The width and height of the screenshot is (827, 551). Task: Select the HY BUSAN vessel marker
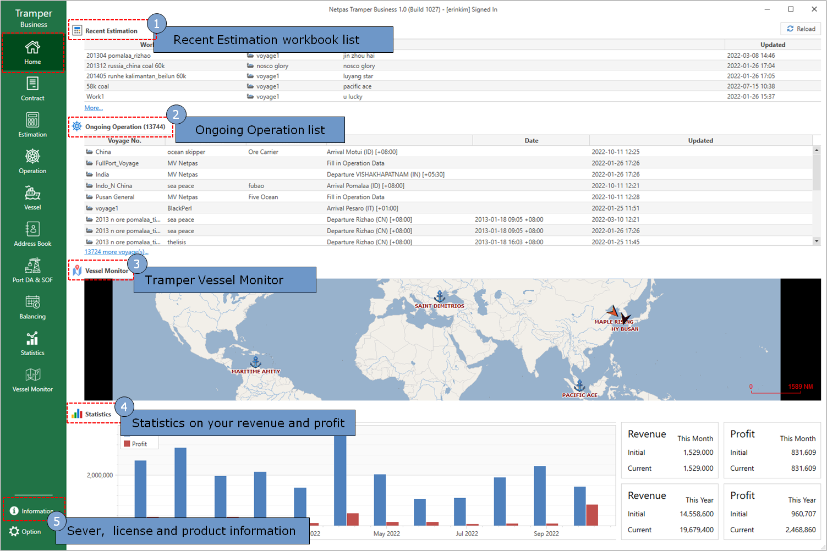tap(626, 318)
